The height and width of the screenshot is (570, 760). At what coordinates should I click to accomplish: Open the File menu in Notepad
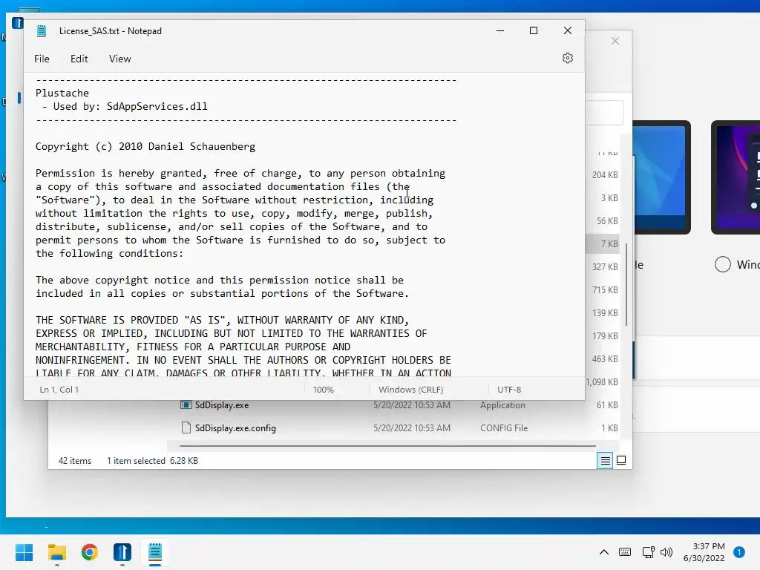pyautogui.click(x=42, y=59)
